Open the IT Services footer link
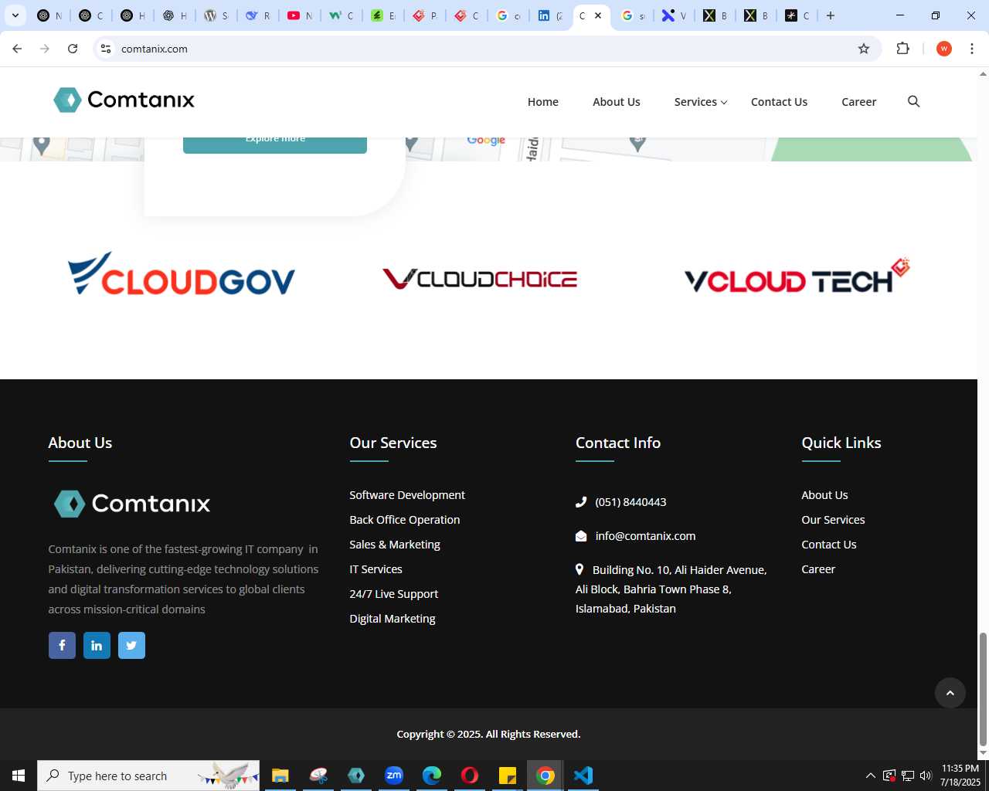Viewport: 989px width, 791px height. click(x=376, y=569)
